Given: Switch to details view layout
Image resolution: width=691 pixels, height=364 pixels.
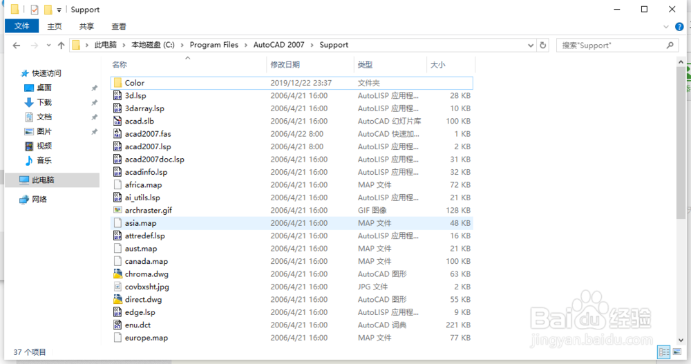Looking at the screenshot, I should (x=663, y=352).
